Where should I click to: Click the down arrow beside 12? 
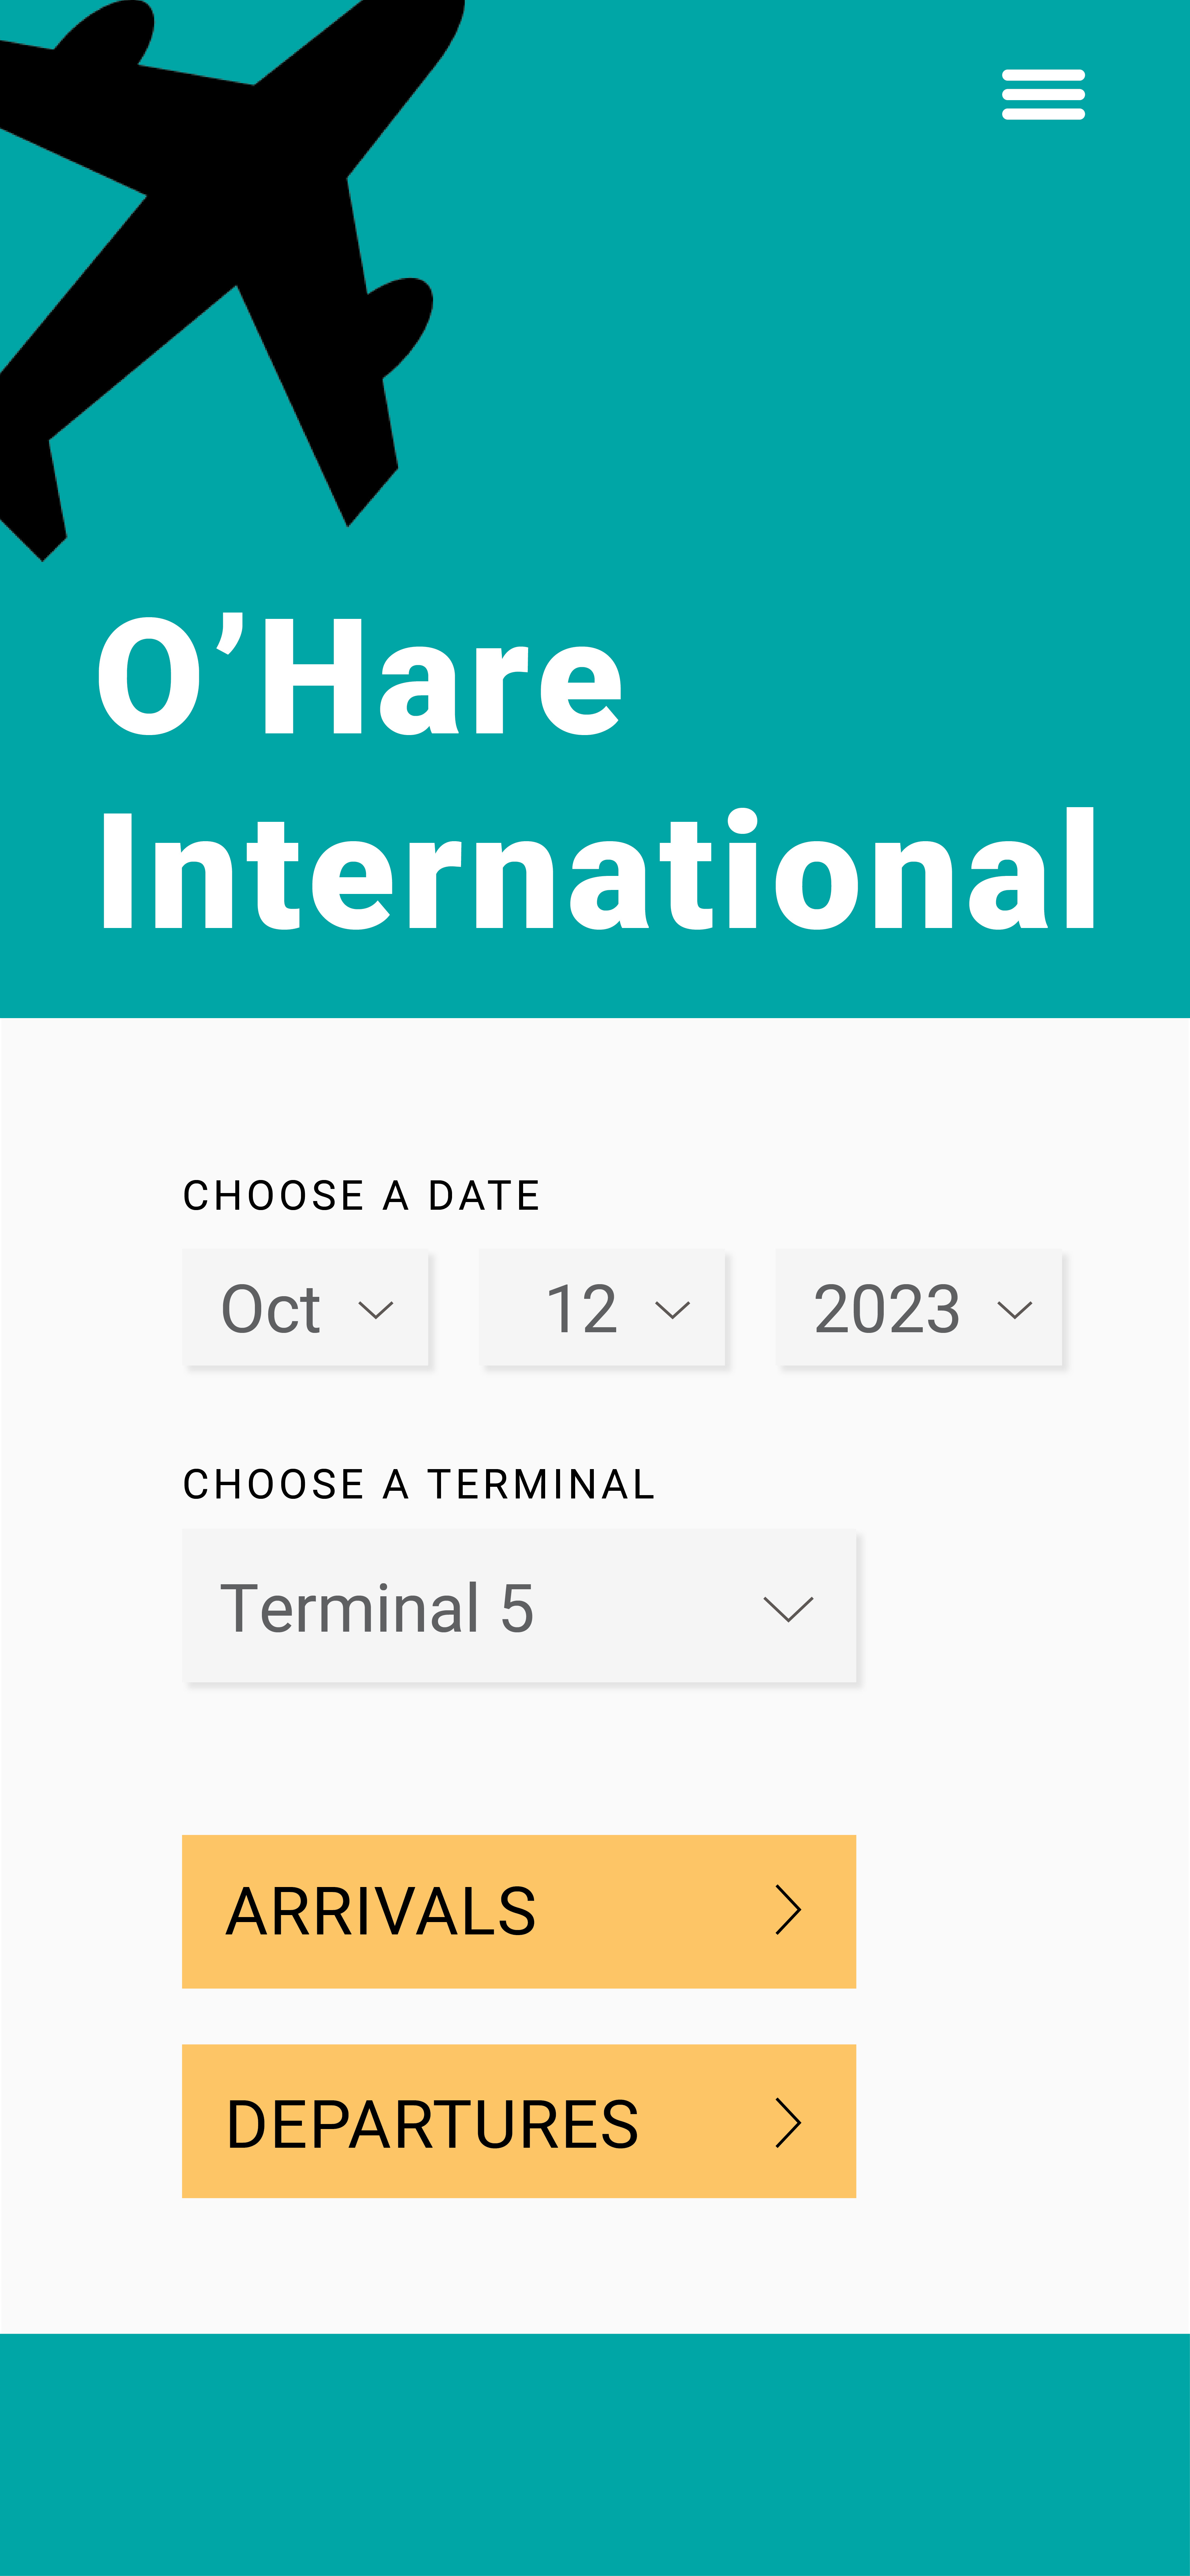pyautogui.click(x=673, y=1310)
